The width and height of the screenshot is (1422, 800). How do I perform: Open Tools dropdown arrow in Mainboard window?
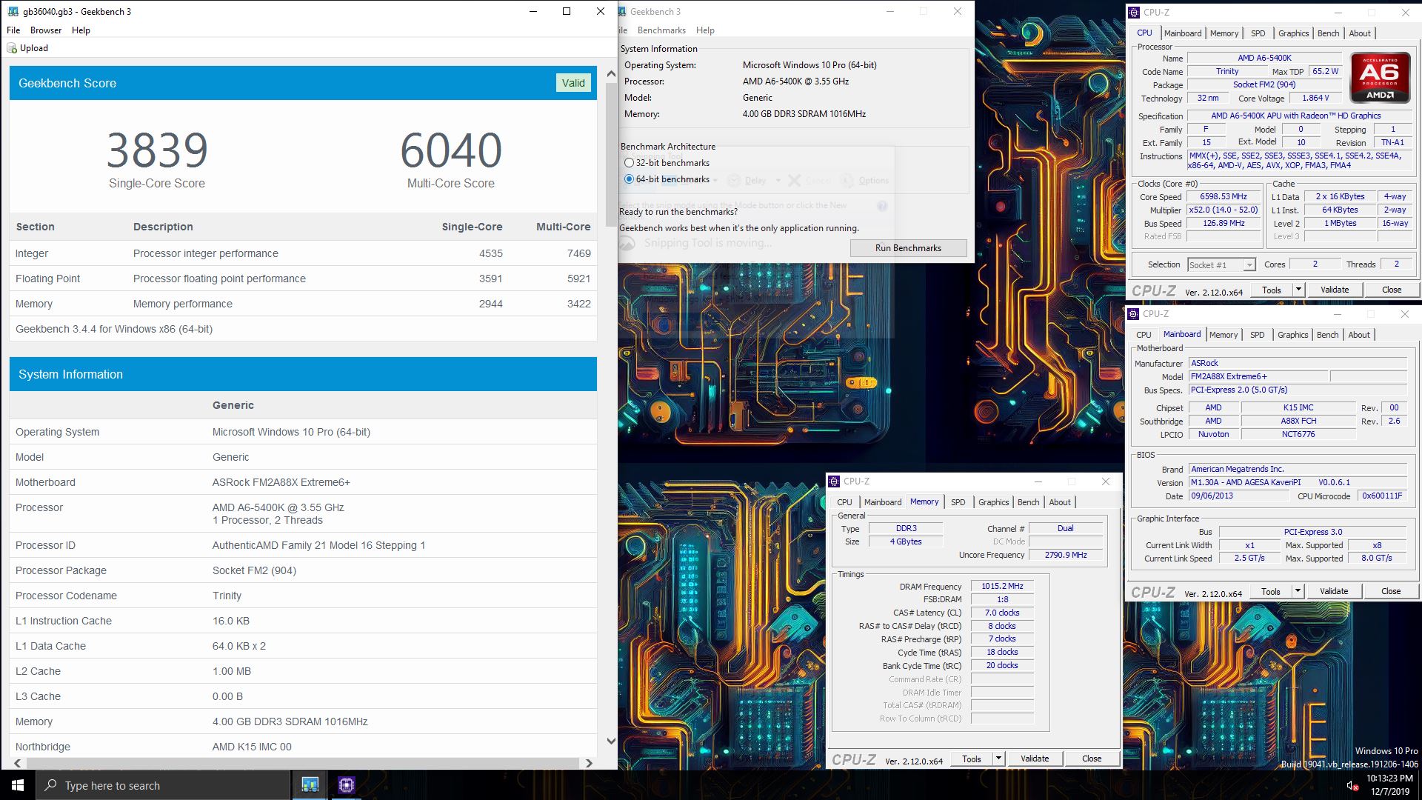(x=1298, y=591)
